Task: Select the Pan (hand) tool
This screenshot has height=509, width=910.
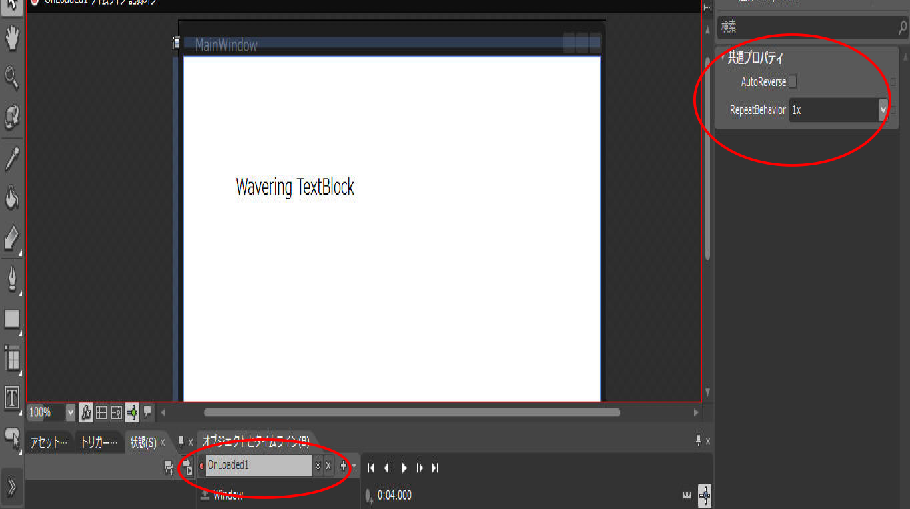Action: 12,40
